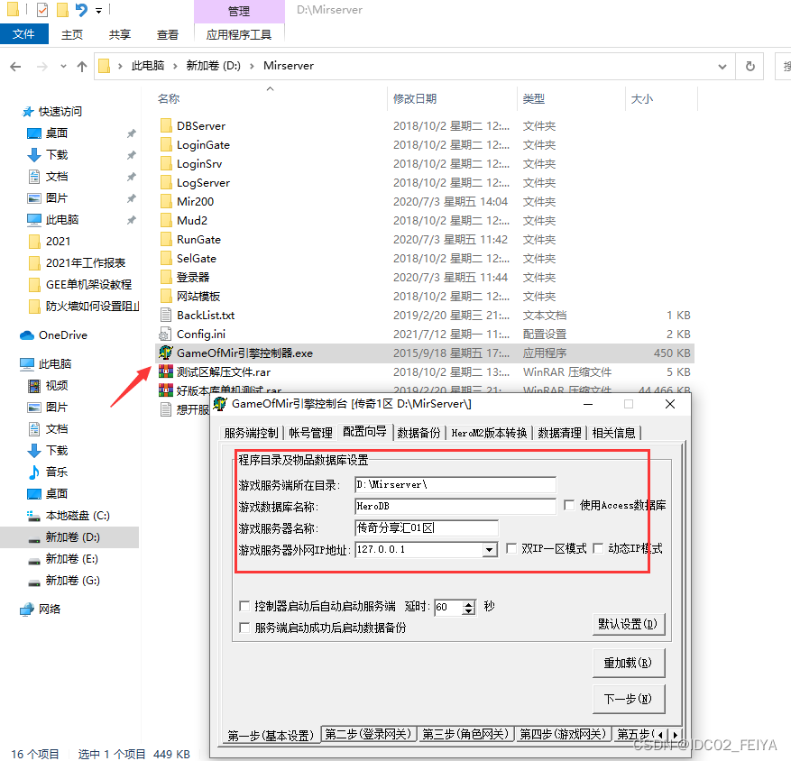The height and width of the screenshot is (761, 791).
Task: Click the GameOfMir icon in the dialog title bar
Action: 221,404
